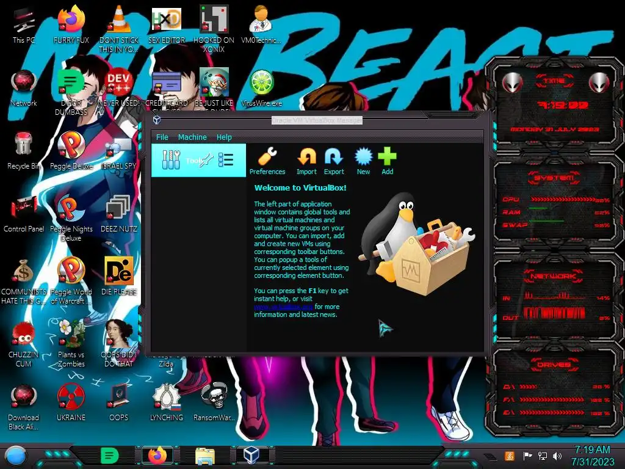Select the VirusWire.exe lime icon
The image size is (625, 469).
pyautogui.click(x=261, y=89)
